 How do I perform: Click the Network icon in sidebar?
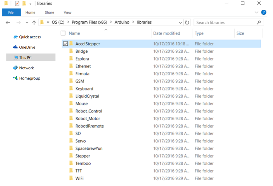(15, 68)
